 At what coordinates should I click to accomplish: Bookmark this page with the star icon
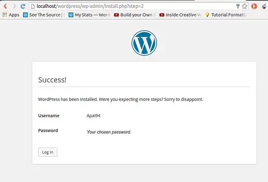click(245, 6)
